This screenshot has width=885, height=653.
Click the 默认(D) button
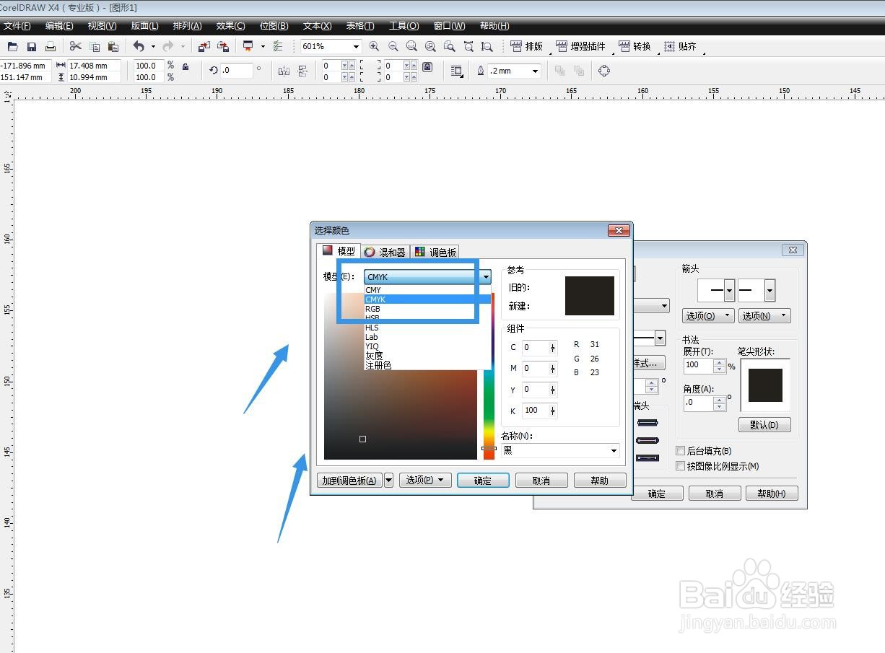[764, 424]
